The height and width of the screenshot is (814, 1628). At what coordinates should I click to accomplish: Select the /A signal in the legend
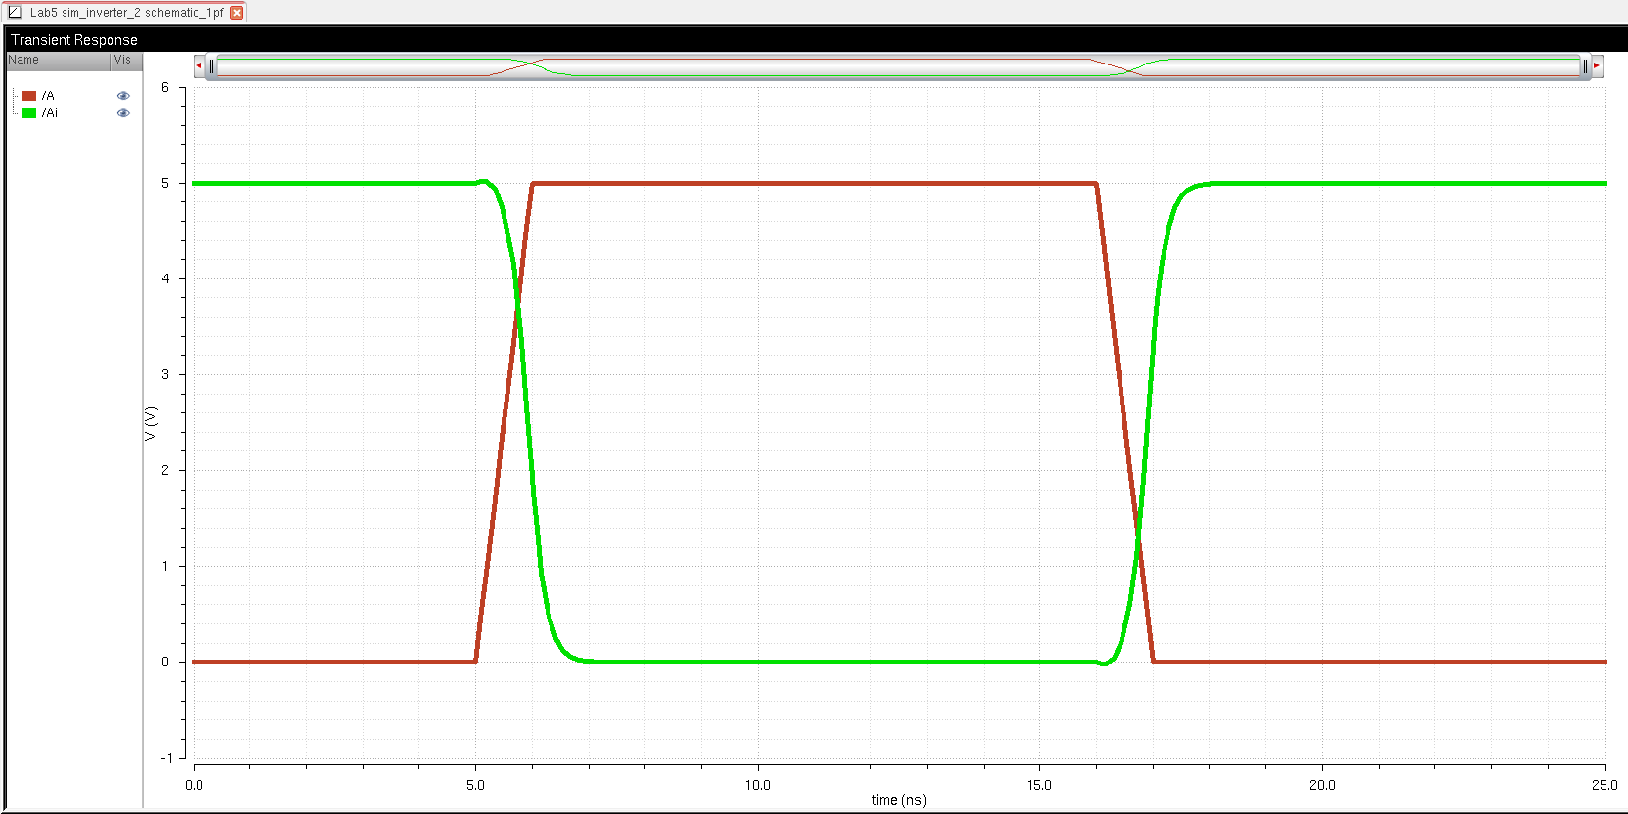48,96
